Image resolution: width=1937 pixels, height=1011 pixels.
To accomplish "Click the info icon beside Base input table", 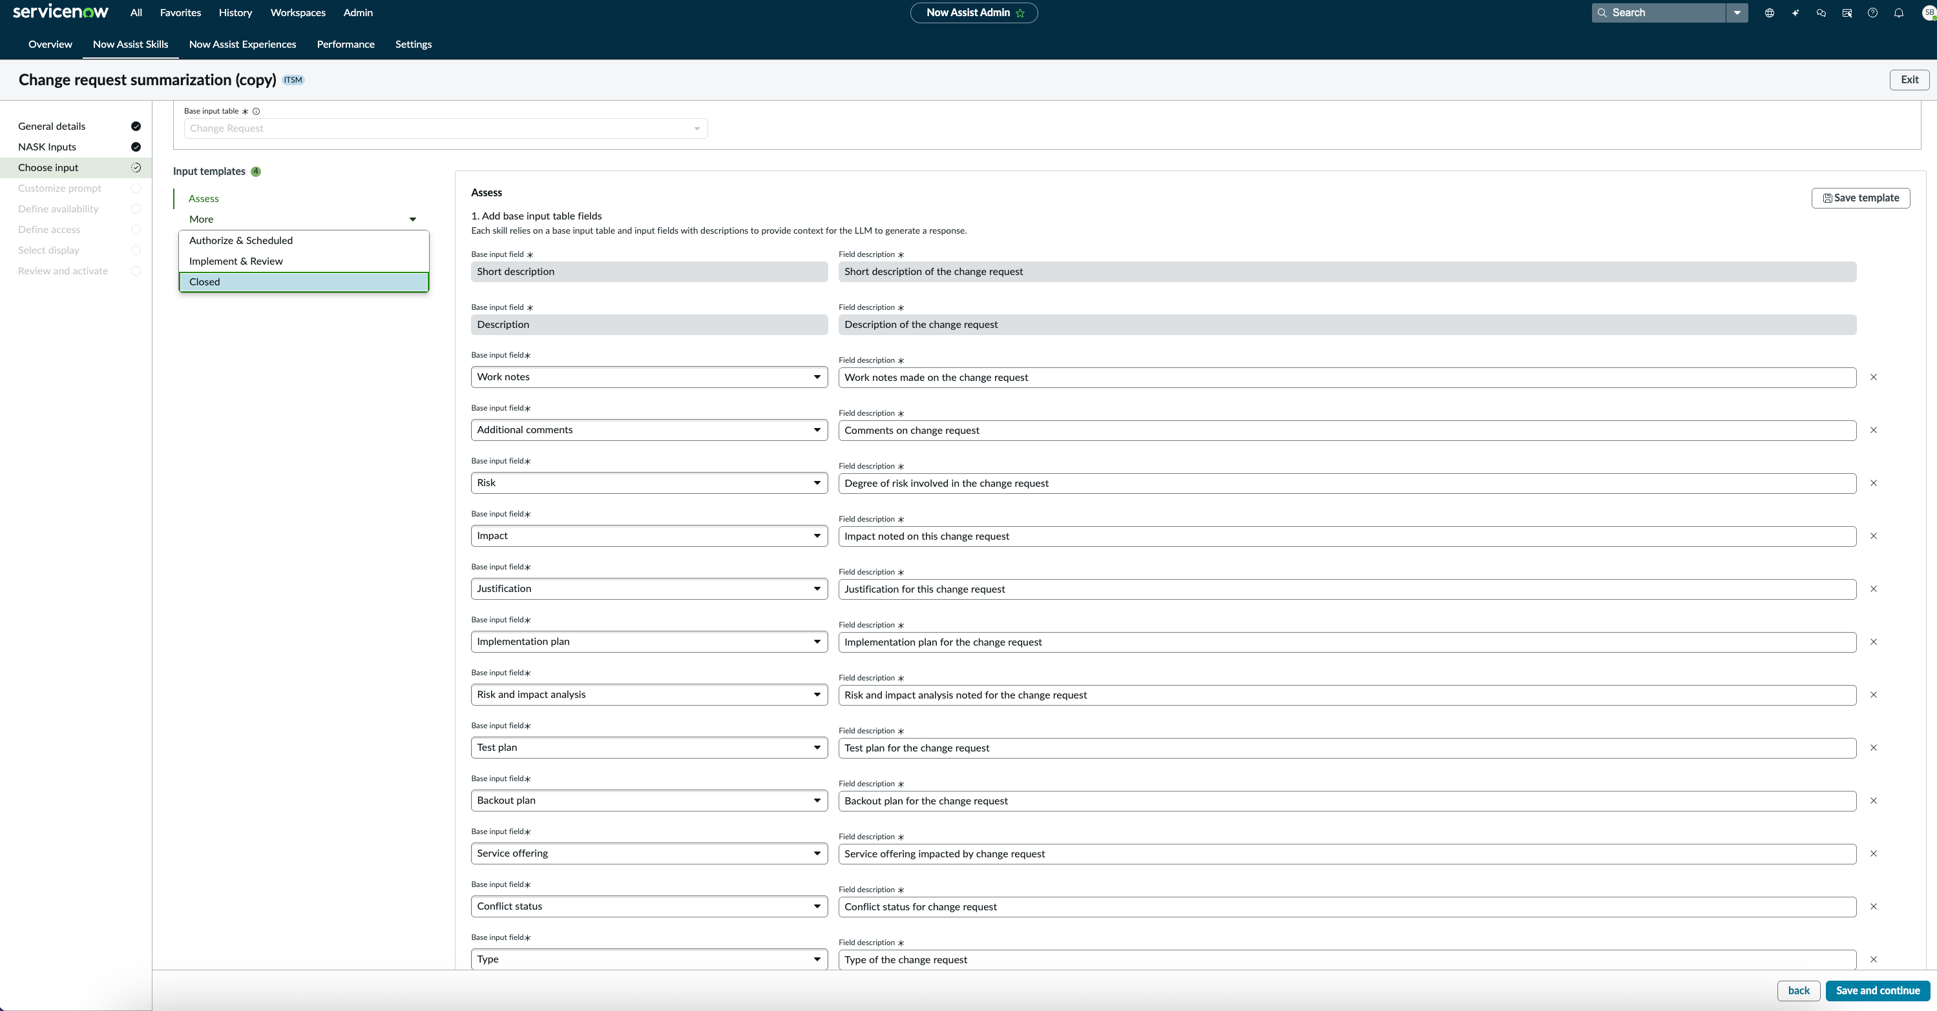I will point(257,111).
